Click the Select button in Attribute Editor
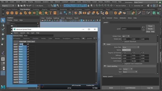162x91 pixels. [x=111, y=88]
